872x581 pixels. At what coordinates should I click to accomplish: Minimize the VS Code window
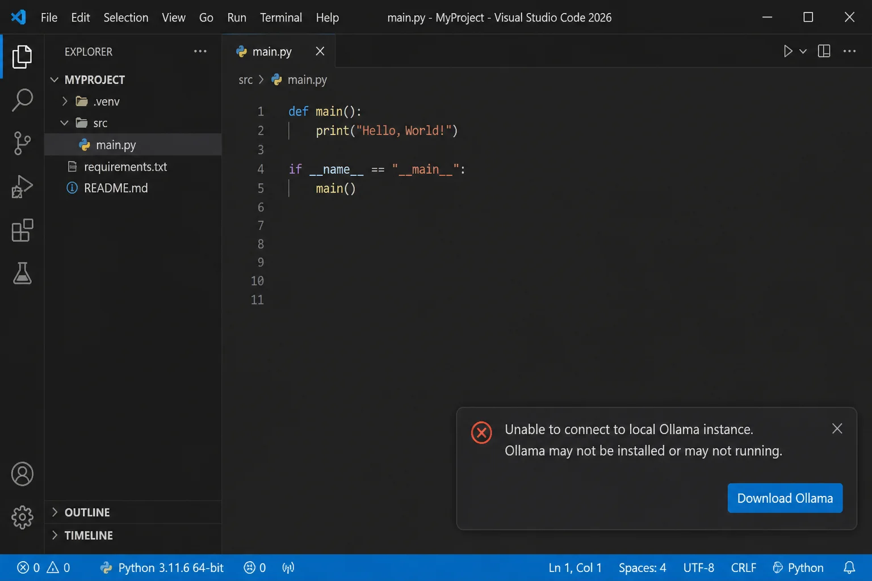[x=767, y=17]
